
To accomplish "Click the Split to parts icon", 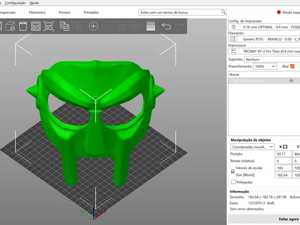I will (135, 26).
